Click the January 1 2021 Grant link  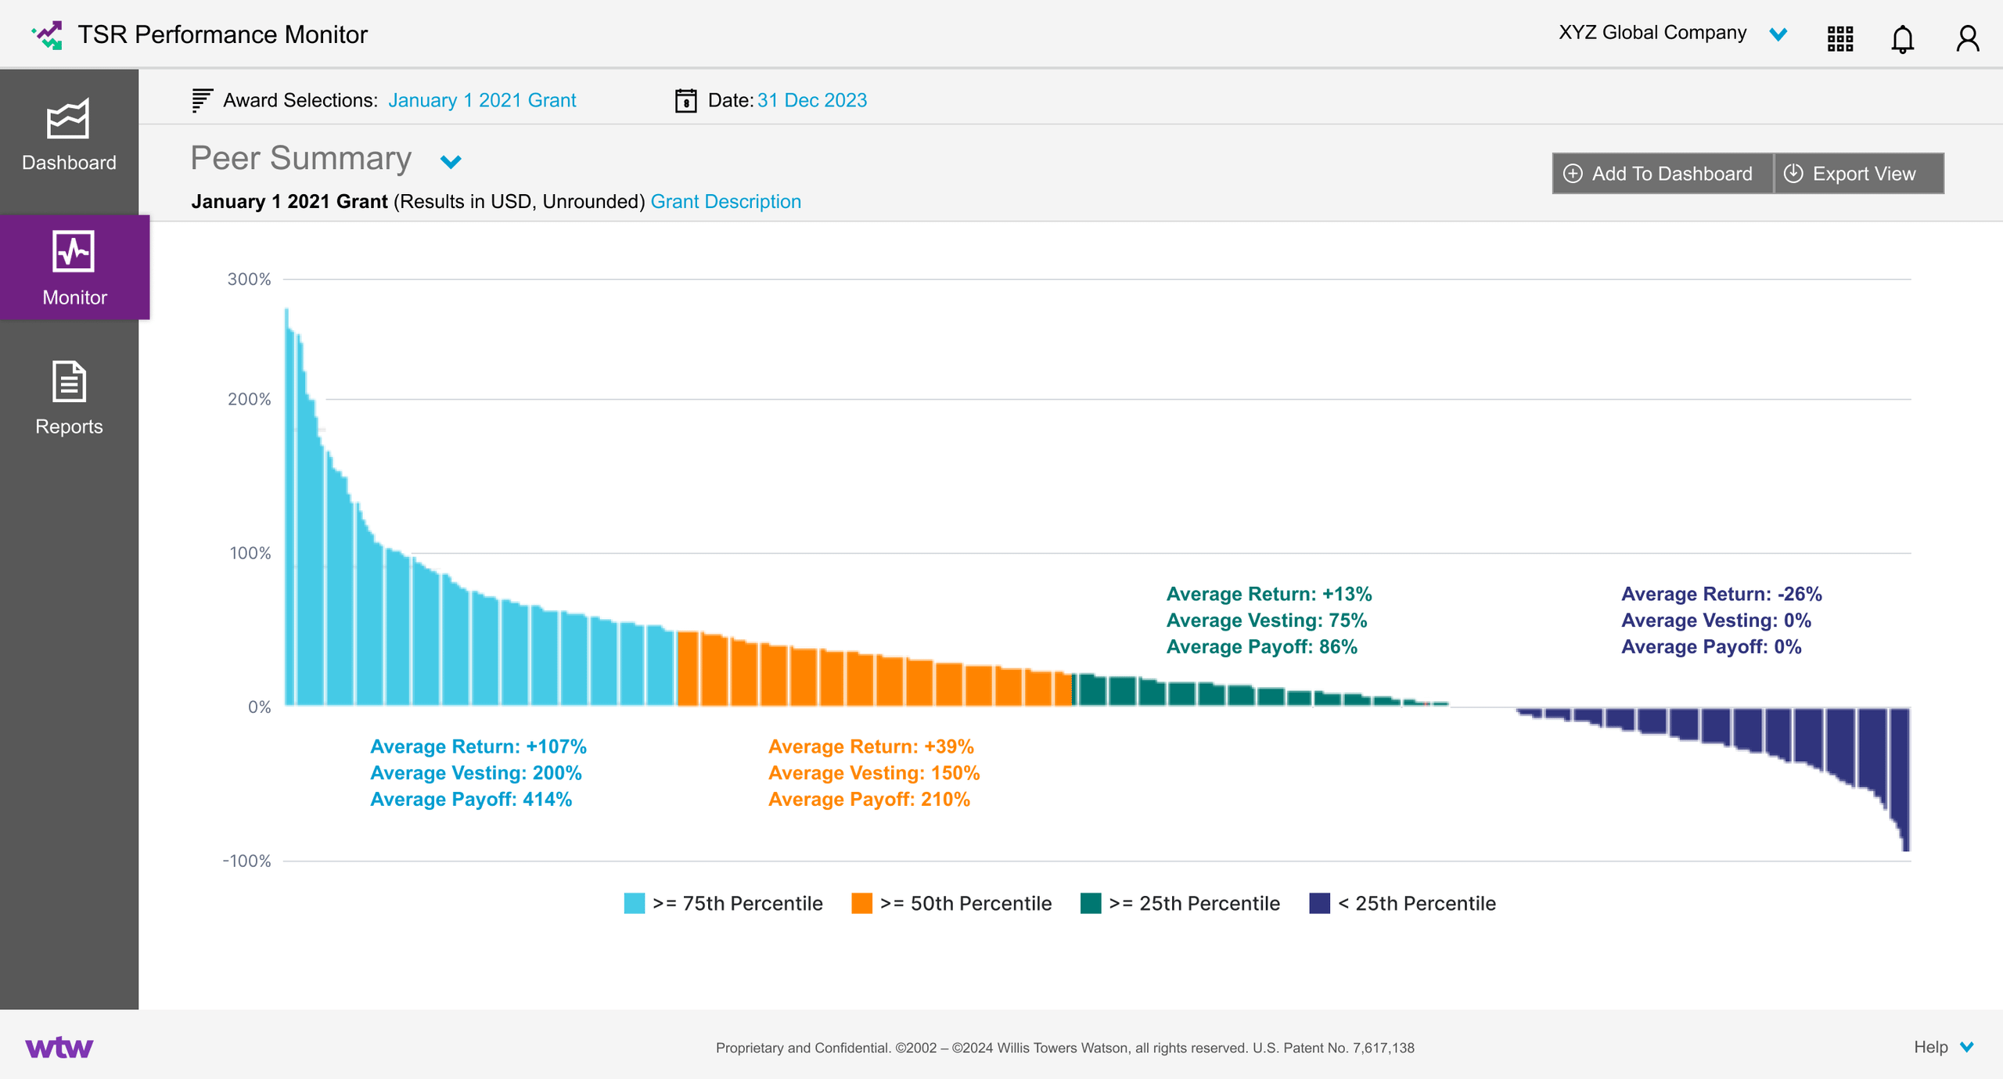(x=483, y=100)
